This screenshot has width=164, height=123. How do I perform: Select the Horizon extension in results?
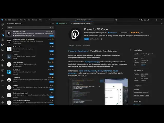point(30,87)
